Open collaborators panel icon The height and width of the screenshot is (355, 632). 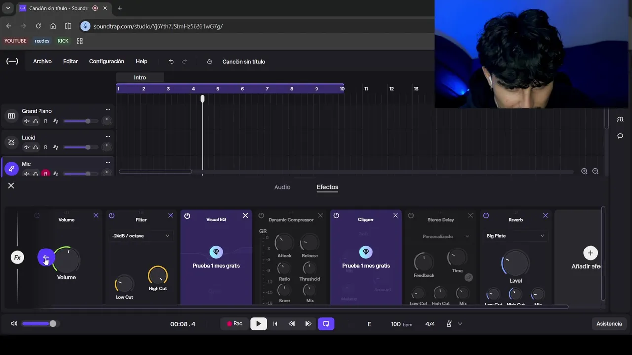coord(620,119)
